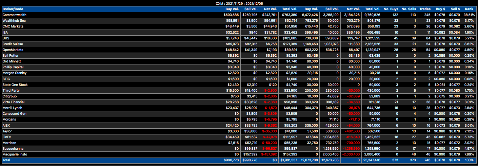Select the Merrill Lynch broker row
The height and width of the screenshot is (166, 478).
tap(239, 108)
